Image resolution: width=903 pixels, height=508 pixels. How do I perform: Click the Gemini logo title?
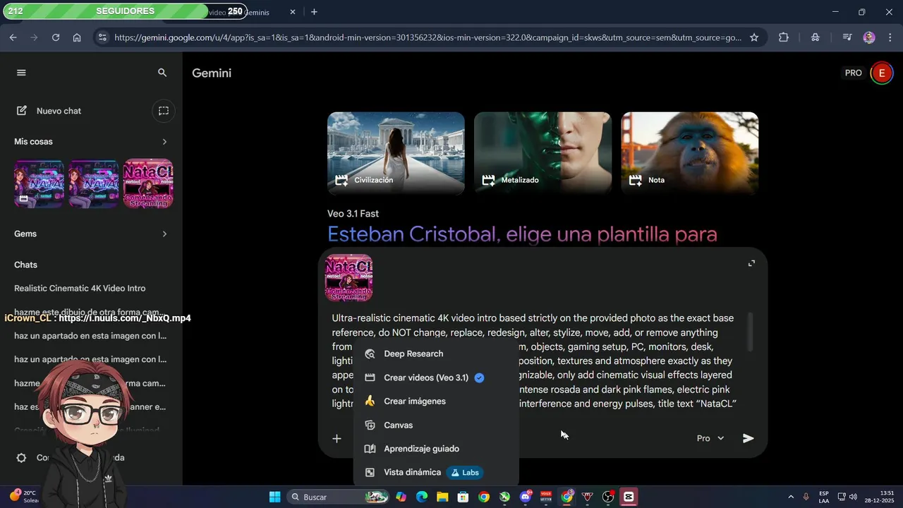tap(212, 73)
